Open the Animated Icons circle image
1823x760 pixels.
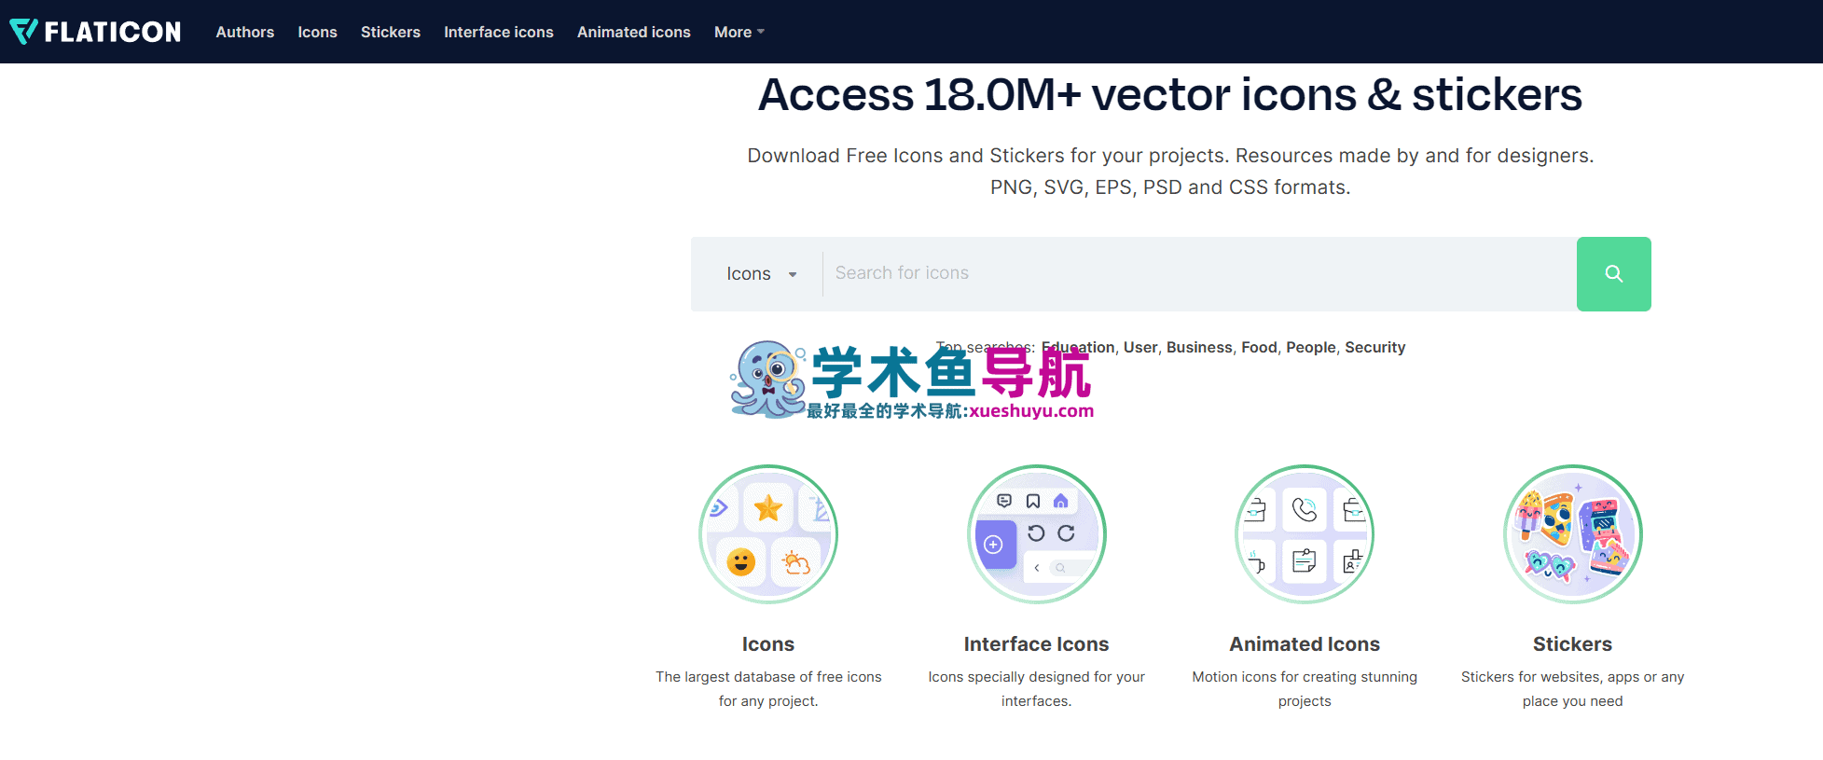[1305, 534]
